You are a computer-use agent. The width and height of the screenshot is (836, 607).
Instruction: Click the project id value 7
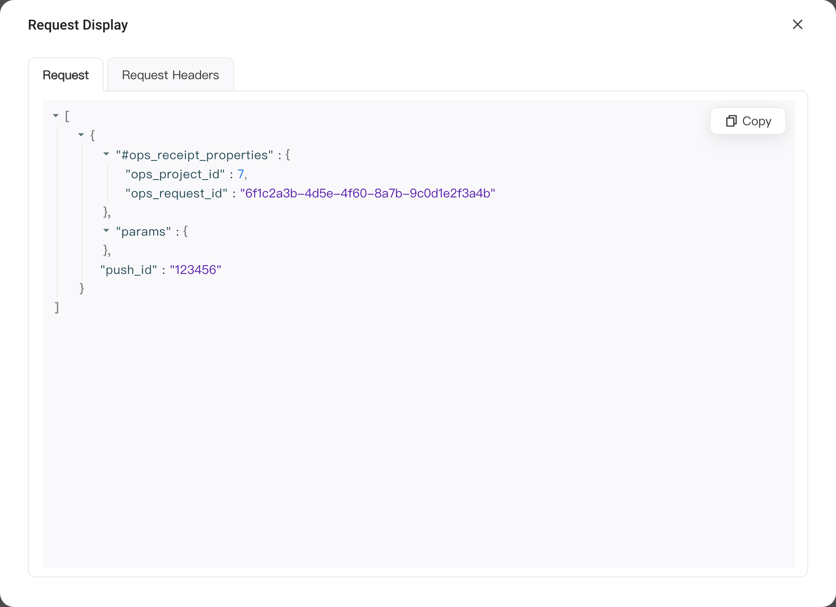(x=240, y=174)
